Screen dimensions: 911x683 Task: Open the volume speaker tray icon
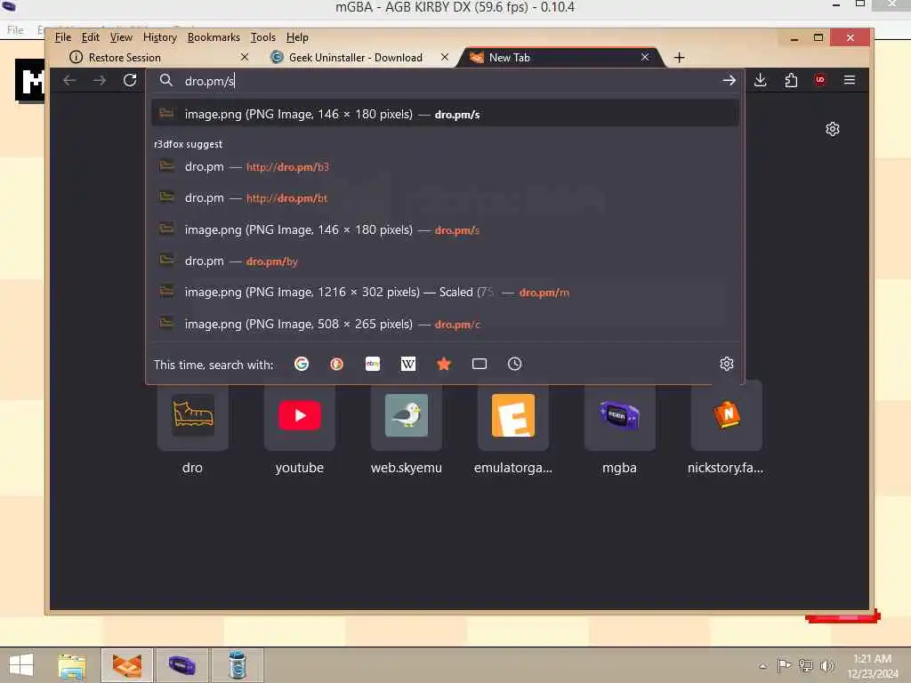click(826, 665)
